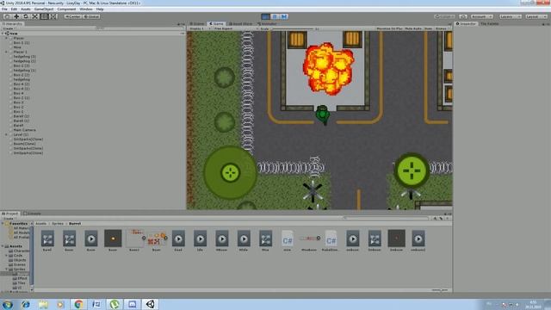Click the Play button
This screenshot has width=551, height=310.
point(266,16)
